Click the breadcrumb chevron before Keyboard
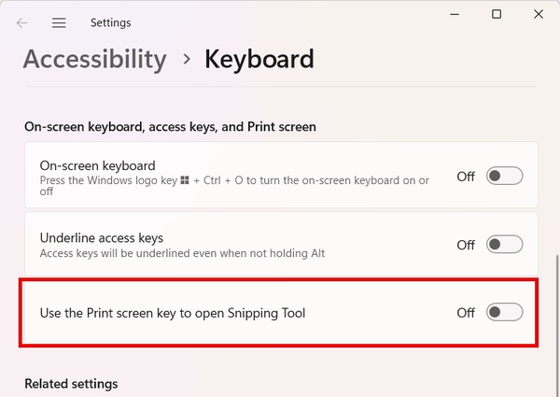This screenshot has width=560, height=397. [x=187, y=60]
